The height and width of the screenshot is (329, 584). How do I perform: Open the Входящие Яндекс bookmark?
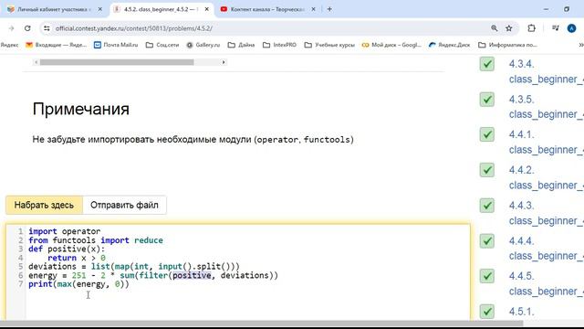(x=56, y=45)
